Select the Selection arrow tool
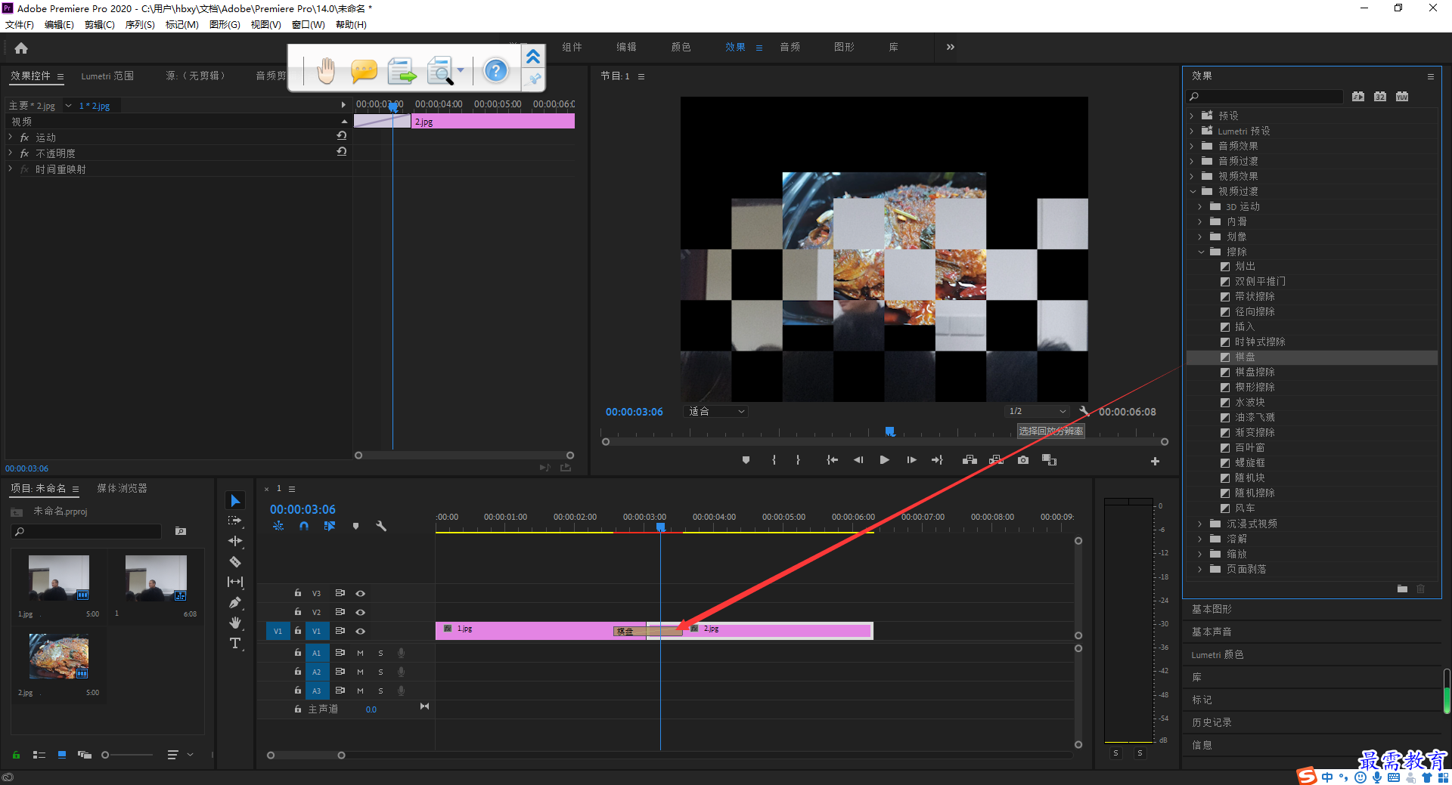Viewport: 1452px width, 785px height. (x=235, y=501)
